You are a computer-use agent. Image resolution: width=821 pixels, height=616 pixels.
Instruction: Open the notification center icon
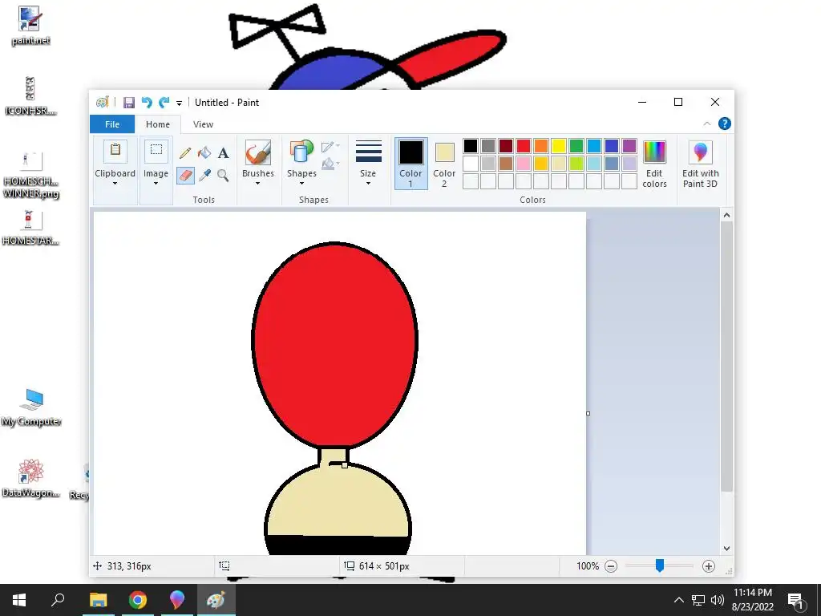coord(796,600)
